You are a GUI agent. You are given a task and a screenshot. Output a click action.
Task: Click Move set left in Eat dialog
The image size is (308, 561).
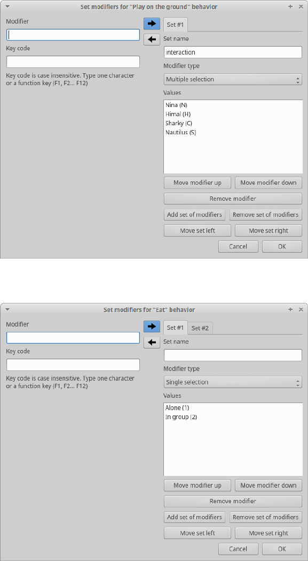198,533
